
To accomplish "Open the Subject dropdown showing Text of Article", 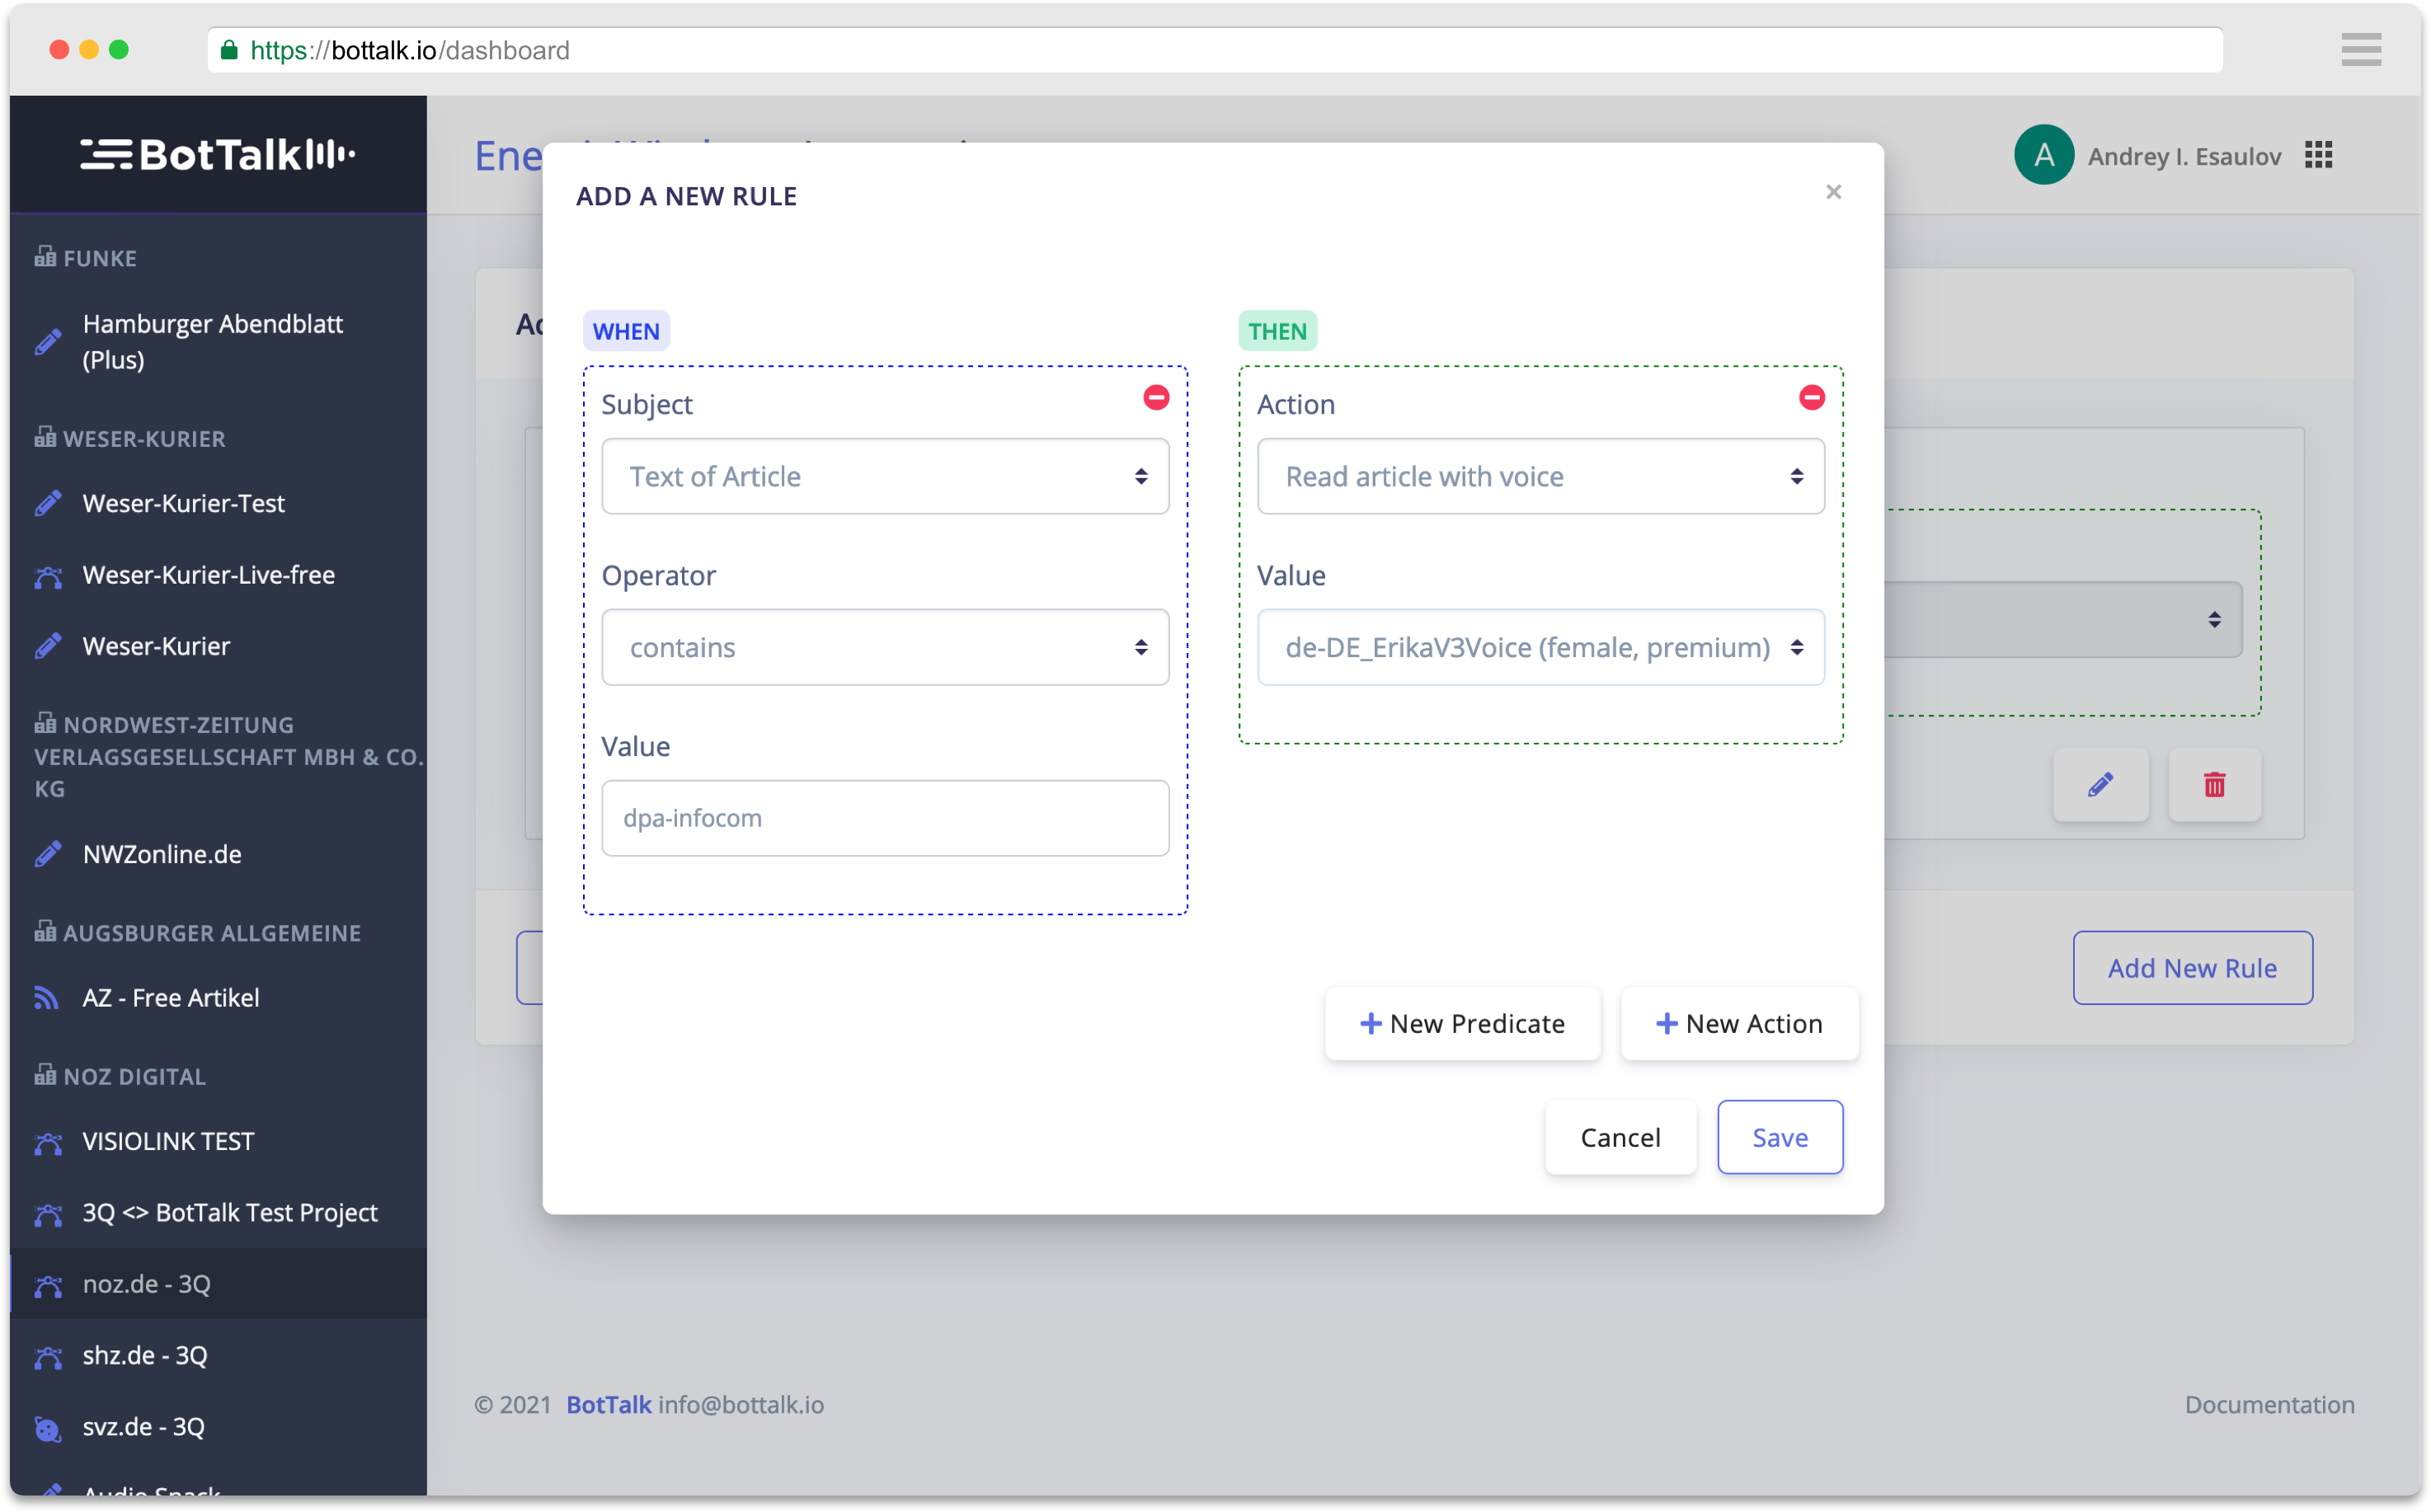I will (885, 476).
